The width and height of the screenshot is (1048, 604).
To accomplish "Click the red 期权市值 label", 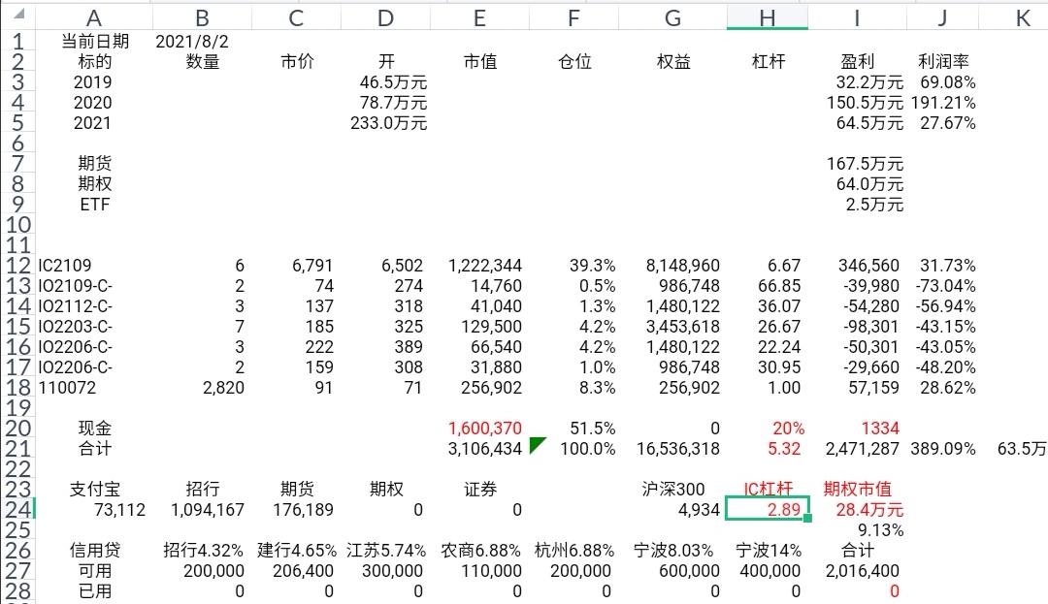I will [x=858, y=490].
